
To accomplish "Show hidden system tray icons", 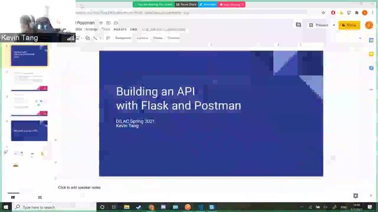I will [x=302, y=207].
